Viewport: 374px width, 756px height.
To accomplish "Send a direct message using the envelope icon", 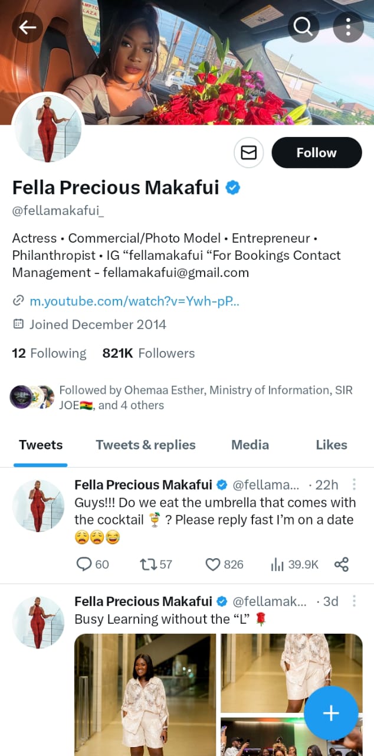I will pos(248,152).
